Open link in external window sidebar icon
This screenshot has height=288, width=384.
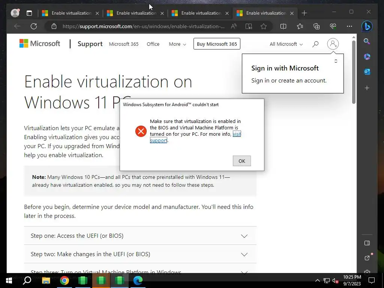coord(367,258)
